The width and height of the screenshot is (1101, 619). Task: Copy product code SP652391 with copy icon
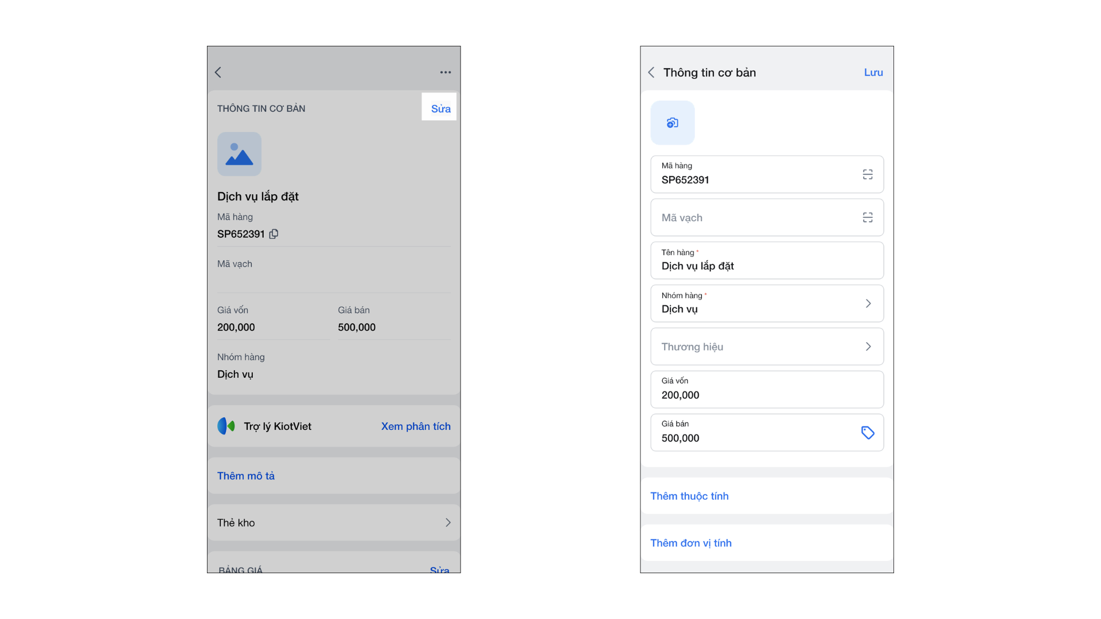[274, 234]
